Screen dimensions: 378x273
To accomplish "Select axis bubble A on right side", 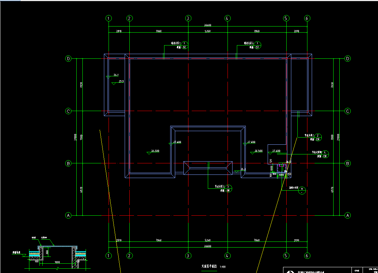I will pos(347,215).
